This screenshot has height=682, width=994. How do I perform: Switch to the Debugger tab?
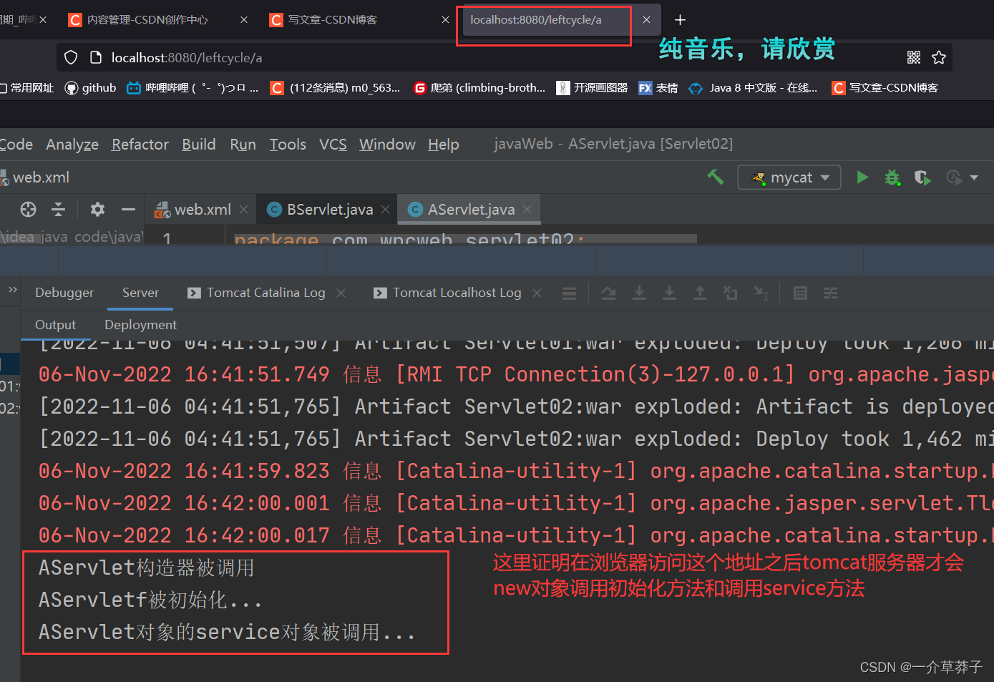coord(64,293)
